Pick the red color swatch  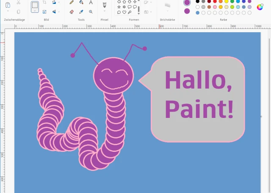coord(215,1)
